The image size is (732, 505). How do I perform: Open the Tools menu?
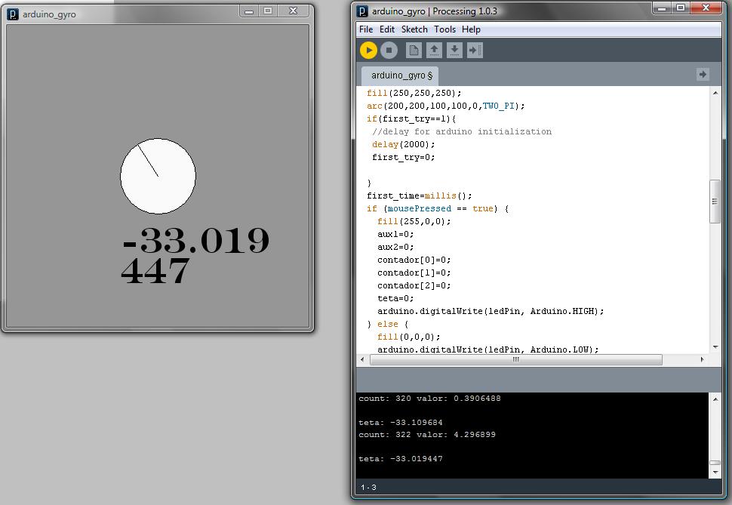(x=445, y=29)
